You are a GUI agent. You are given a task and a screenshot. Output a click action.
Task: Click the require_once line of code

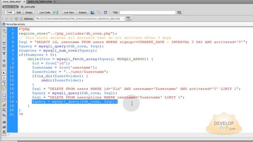pos(68,34)
